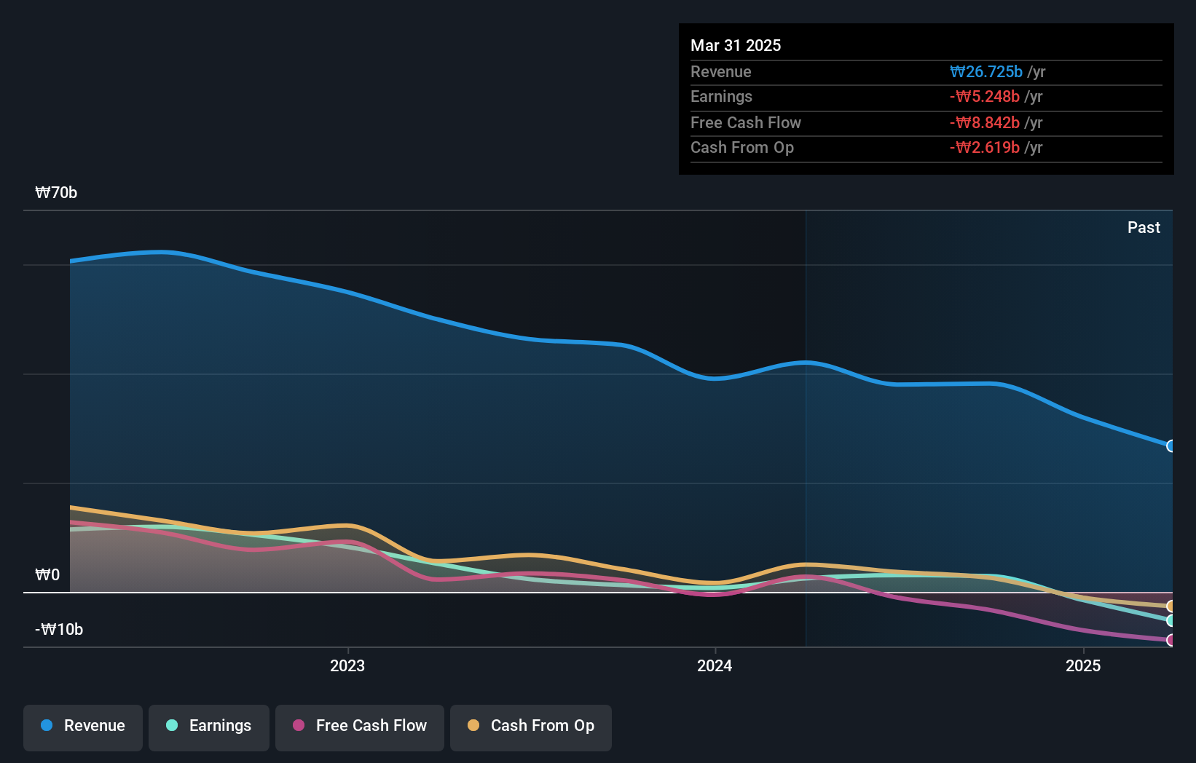Toggle the Free Cash Flow legend button
This screenshot has width=1196, height=763.
[x=360, y=727]
